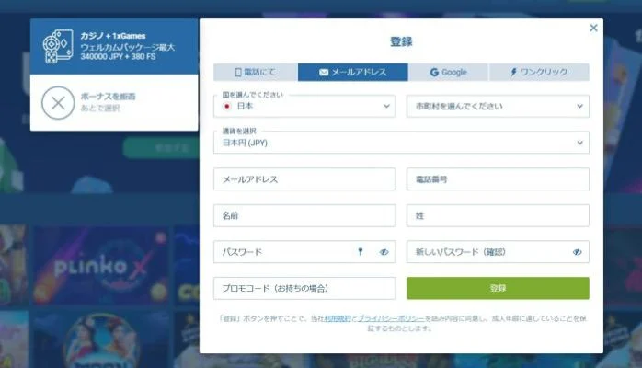Click the circled X decline bonus icon
Screen dimensions: 642x368
(x=58, y=103)
